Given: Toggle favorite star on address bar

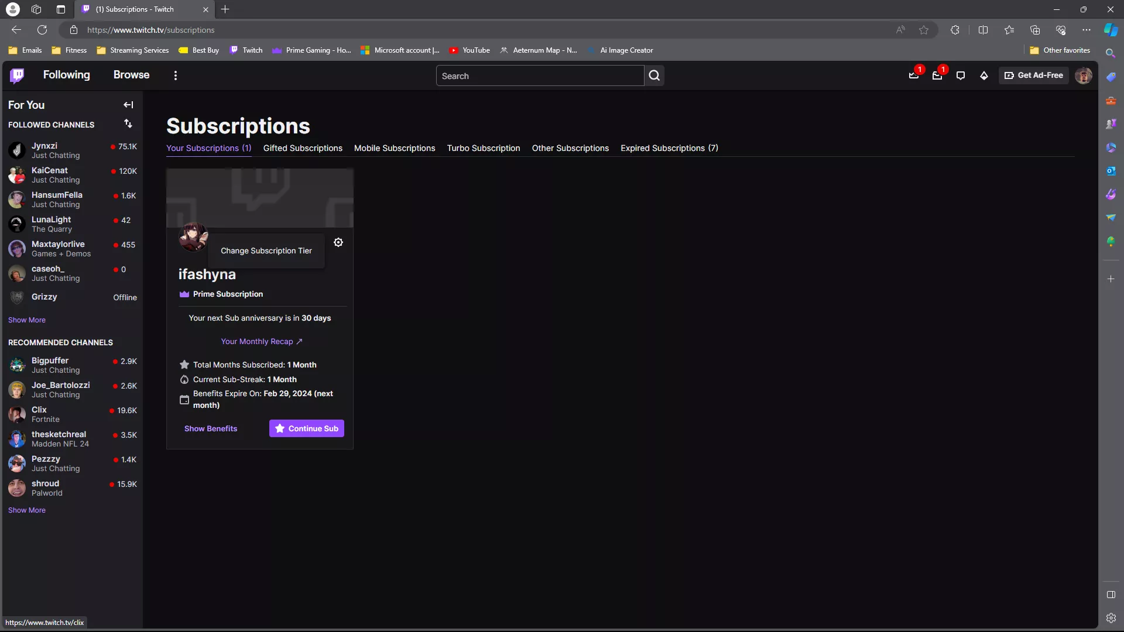Looking at the screenshot, I should [x=924, y=30].
